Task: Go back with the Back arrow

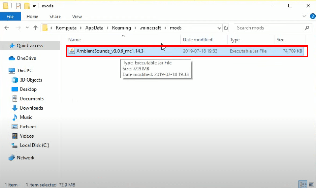Action: click(7, 28)
